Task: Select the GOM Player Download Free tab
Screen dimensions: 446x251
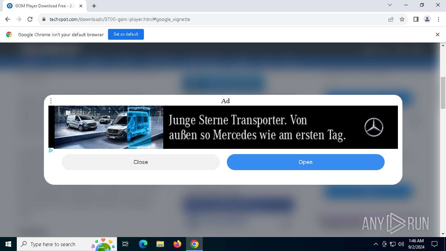Action: pos(45,6)
